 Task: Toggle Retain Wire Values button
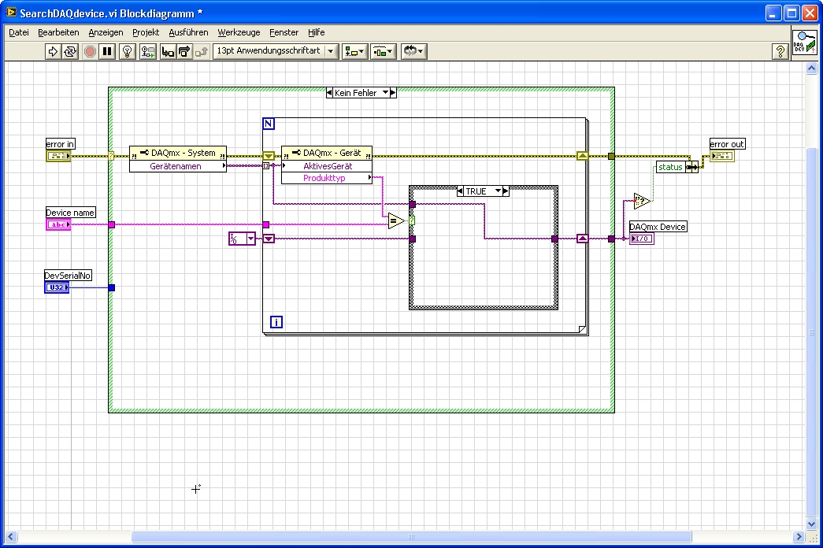[147, 51]
